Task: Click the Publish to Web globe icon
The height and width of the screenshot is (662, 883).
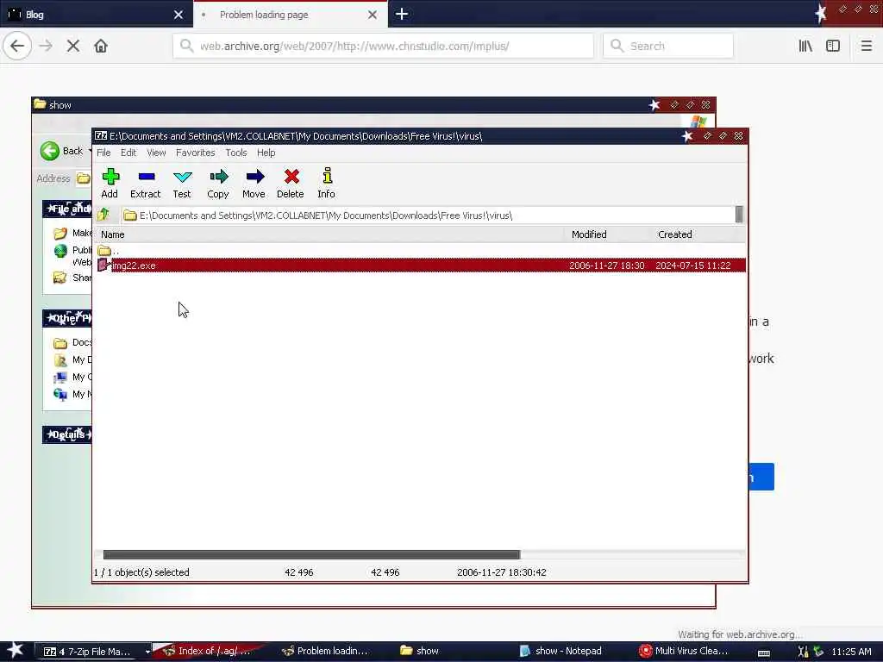Action: tap(60, 251)
